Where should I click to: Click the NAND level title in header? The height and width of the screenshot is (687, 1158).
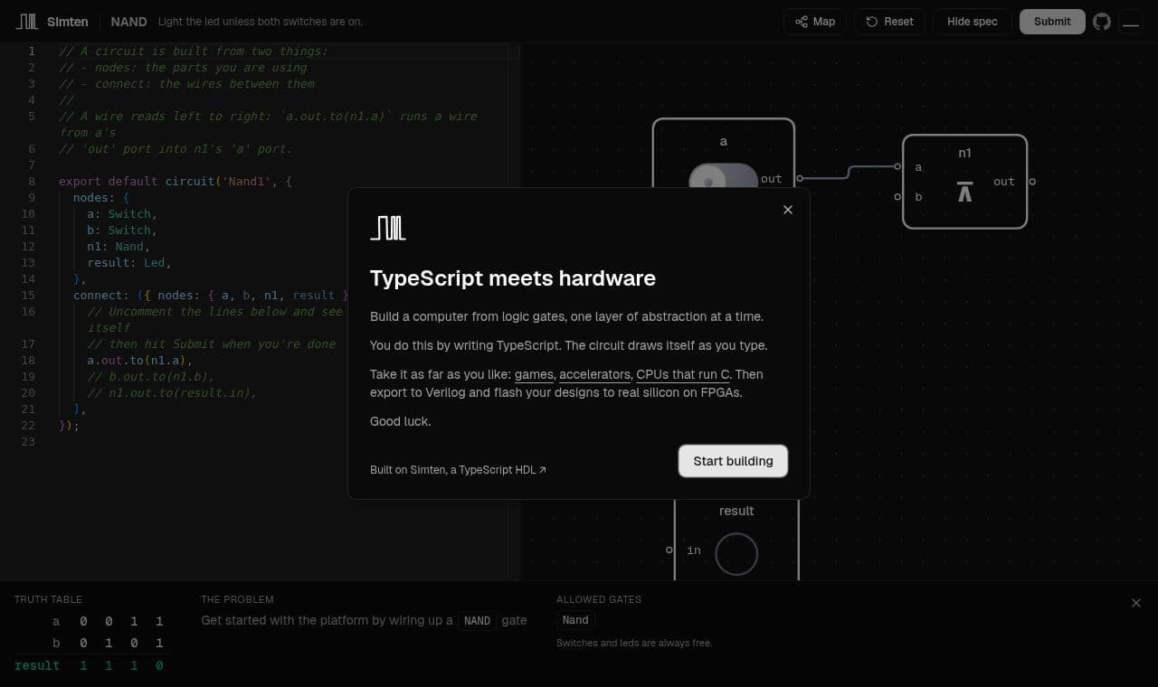pos(129,22)
